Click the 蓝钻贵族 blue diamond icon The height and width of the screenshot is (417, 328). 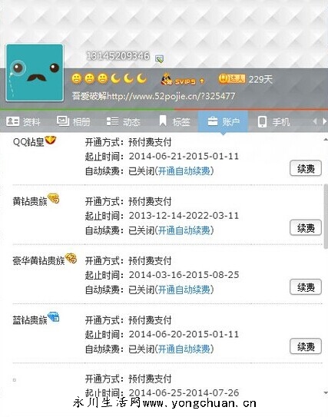[54, 317]
